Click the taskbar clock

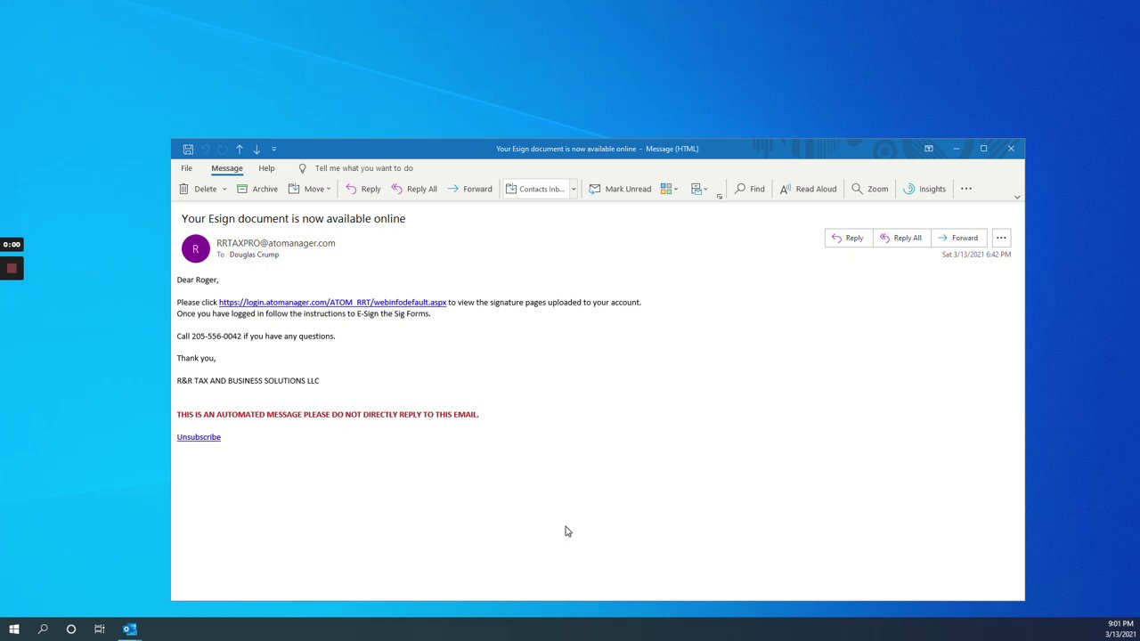1120,629
